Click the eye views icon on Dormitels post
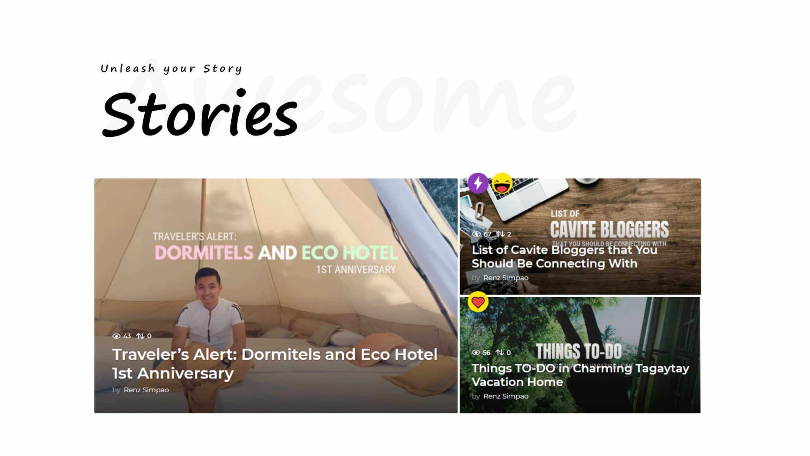 (x=116, y=336)
